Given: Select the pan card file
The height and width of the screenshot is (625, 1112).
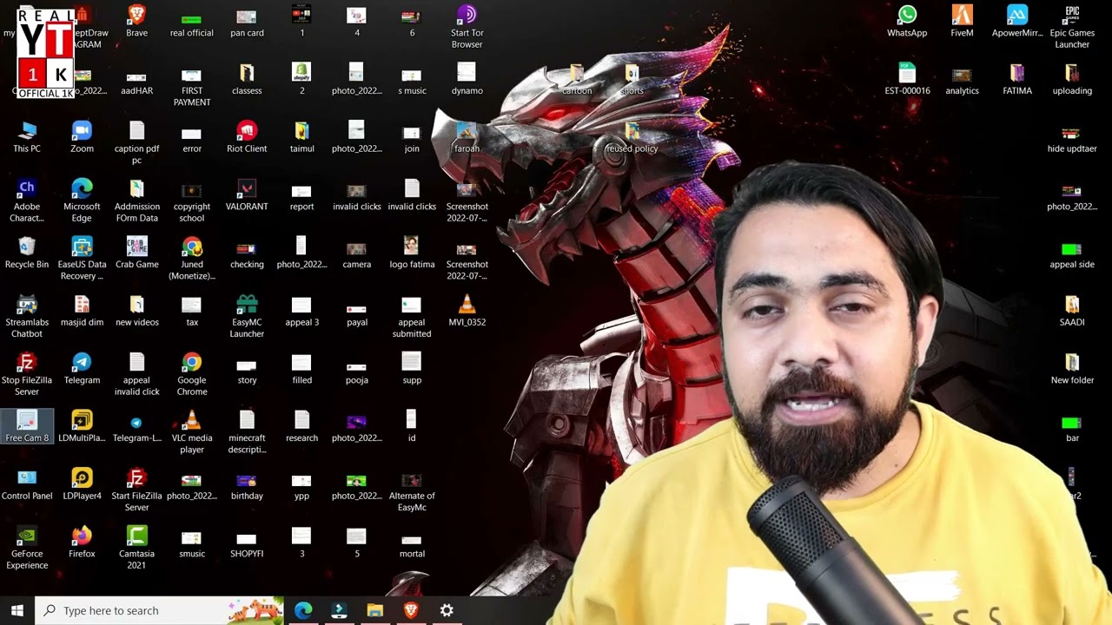Looking at the screenshot, I should 247,22.
